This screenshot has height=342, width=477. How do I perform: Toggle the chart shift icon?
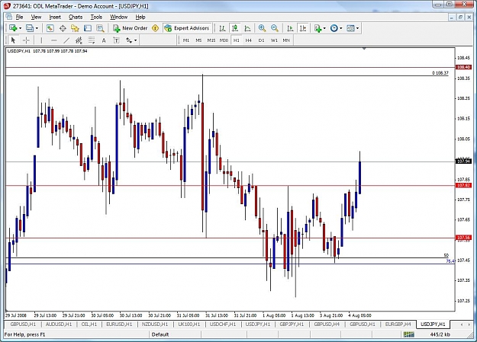click(303, 28)
